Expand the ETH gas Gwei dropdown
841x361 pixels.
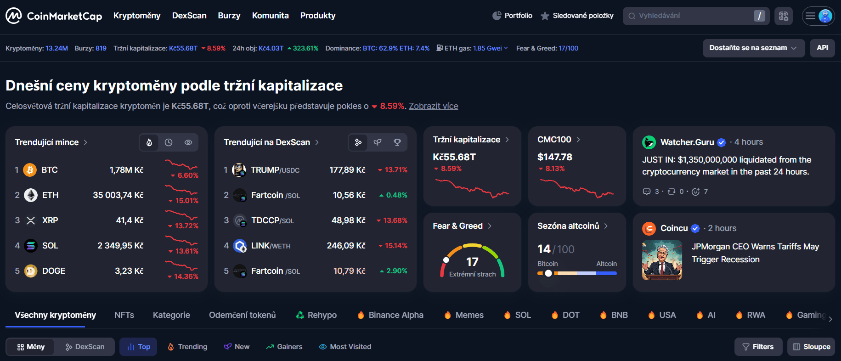coord(506,48)
